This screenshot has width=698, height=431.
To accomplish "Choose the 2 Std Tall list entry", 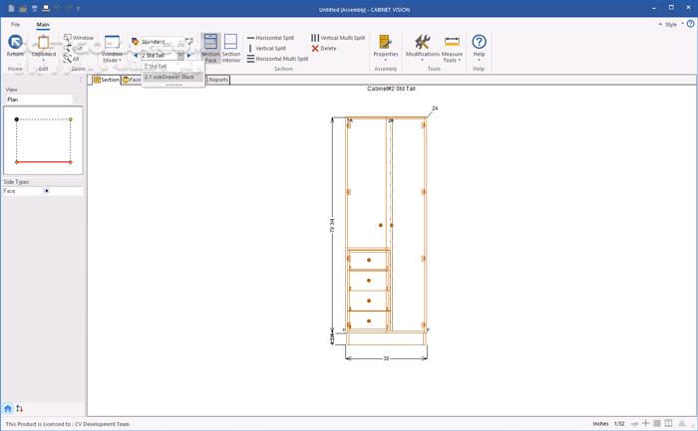I will pyautogui.click(x=173, y=67).
